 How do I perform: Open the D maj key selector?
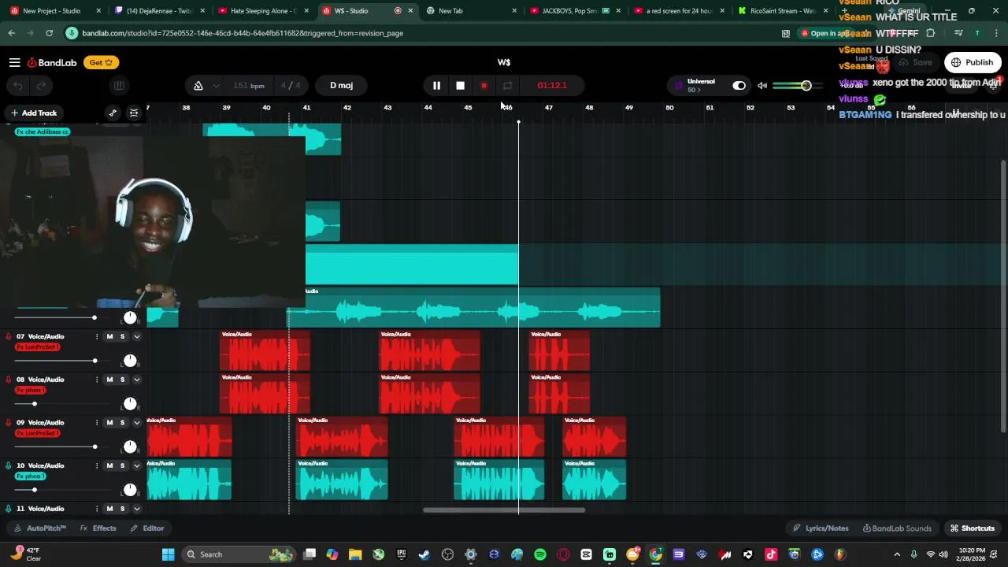(x=341, y=85)
